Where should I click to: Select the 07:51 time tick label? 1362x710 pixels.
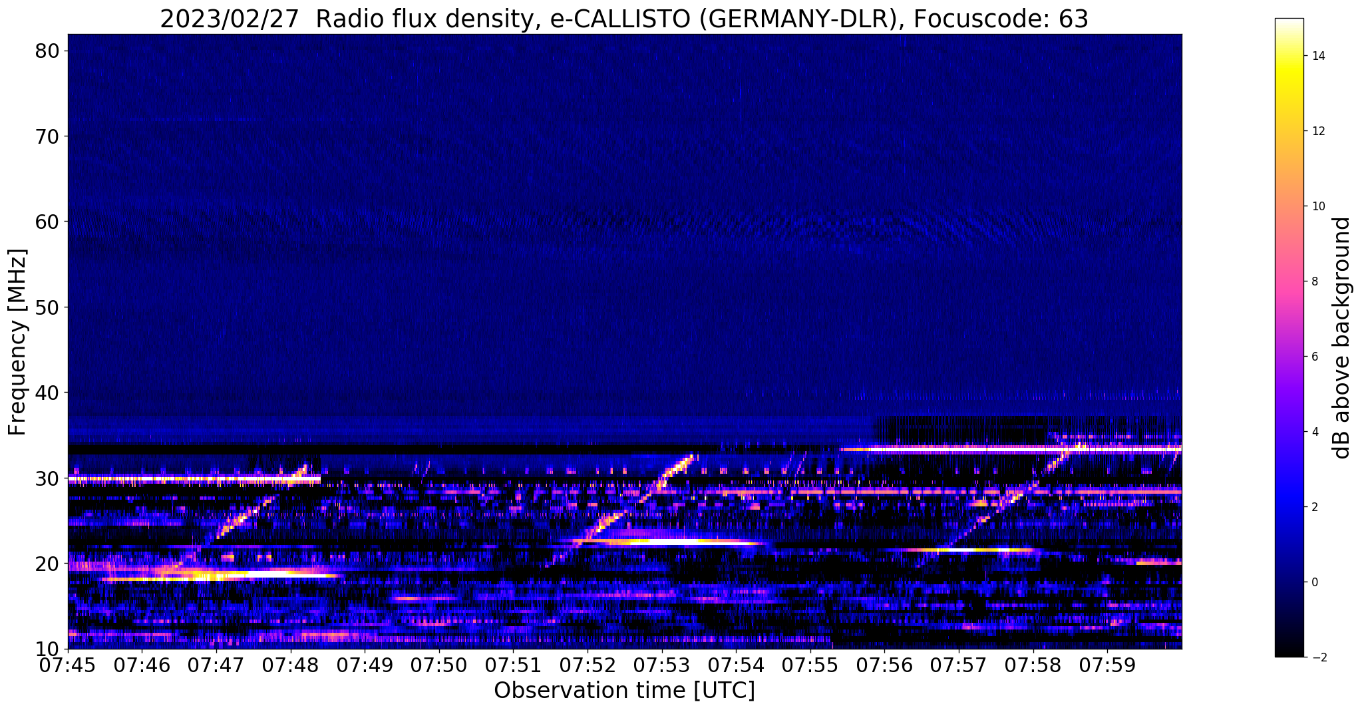(x=513, y=665)
